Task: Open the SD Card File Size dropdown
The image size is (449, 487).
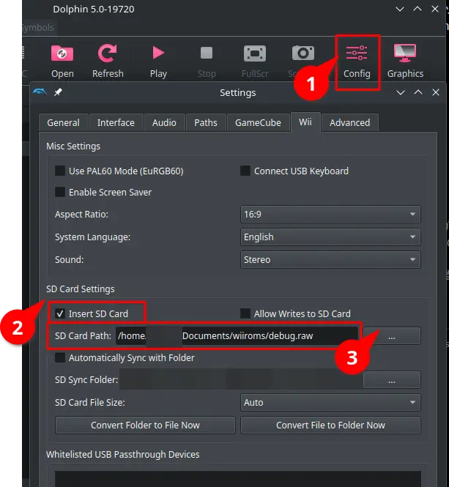Action: tap(330, 403)
